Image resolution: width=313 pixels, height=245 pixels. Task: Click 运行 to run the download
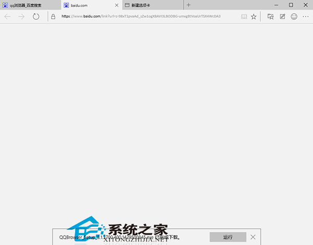point(228,237)
